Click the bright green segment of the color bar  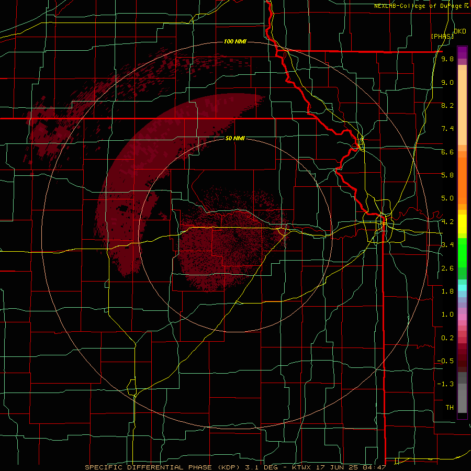tap(462, 253)
